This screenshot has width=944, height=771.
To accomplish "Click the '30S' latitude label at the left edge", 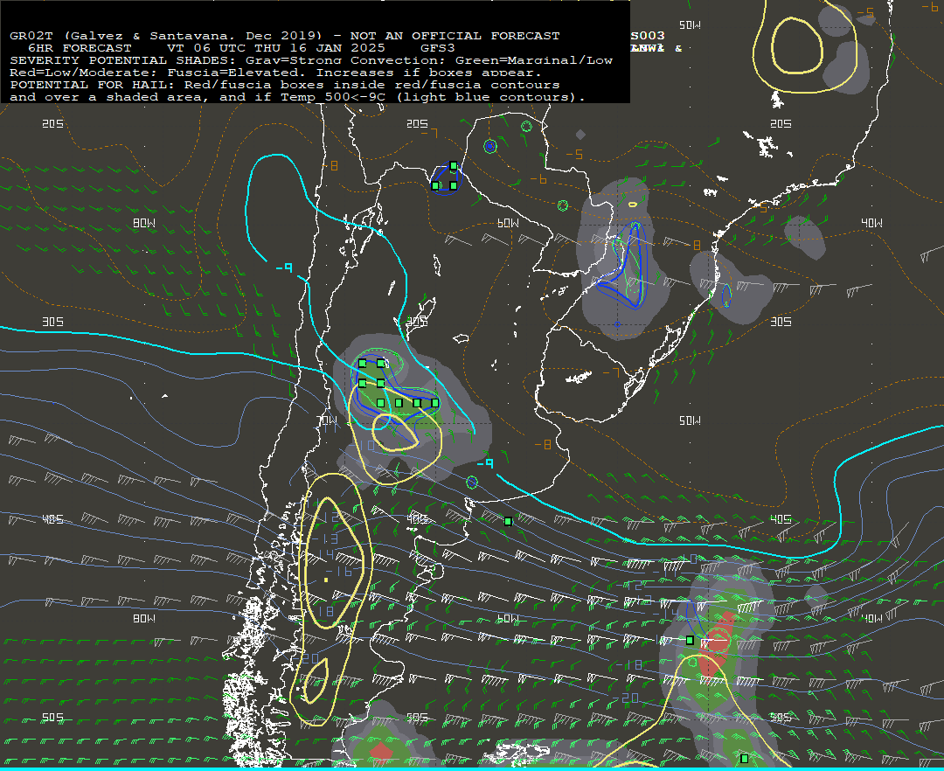I will point(52,322).
